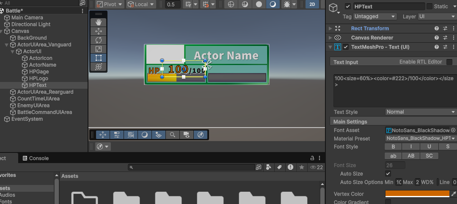Select the Rotate tool in scene toolbar
The width and height of the screenshot is (457, 204).
[99, 40]
